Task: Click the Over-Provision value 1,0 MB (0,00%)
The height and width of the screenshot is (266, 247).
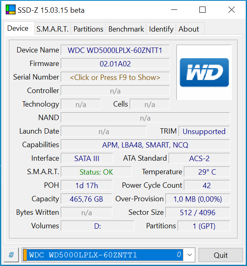Action: (198, 199)
